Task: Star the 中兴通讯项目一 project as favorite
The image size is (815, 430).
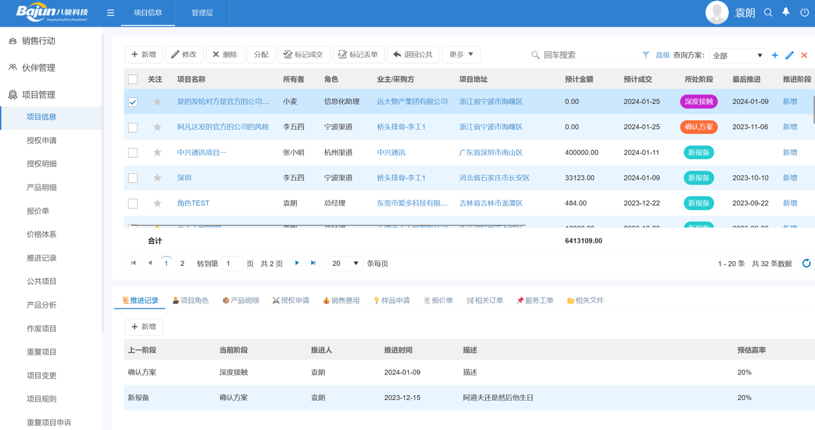Action: [x=157, y=152]
